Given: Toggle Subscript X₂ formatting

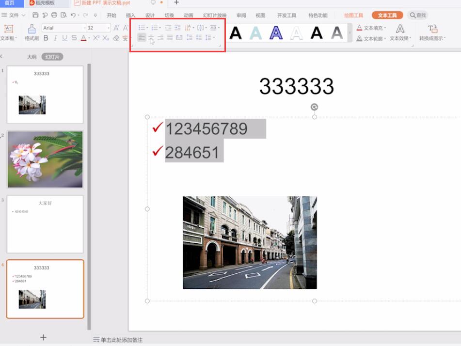Looking at the screenshot, I should 106,38.
